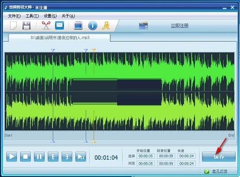Open the 工具(T) menu

pos(32,16)
